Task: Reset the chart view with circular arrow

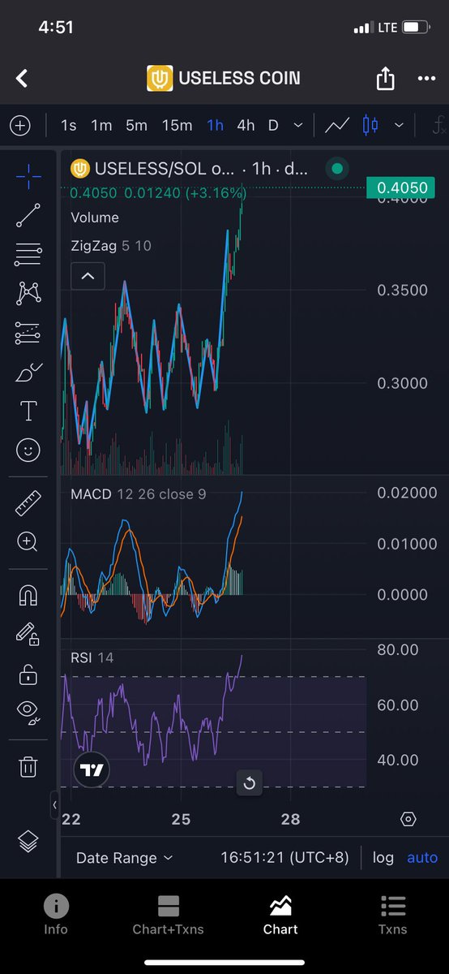Action: (x=250, y=783)
